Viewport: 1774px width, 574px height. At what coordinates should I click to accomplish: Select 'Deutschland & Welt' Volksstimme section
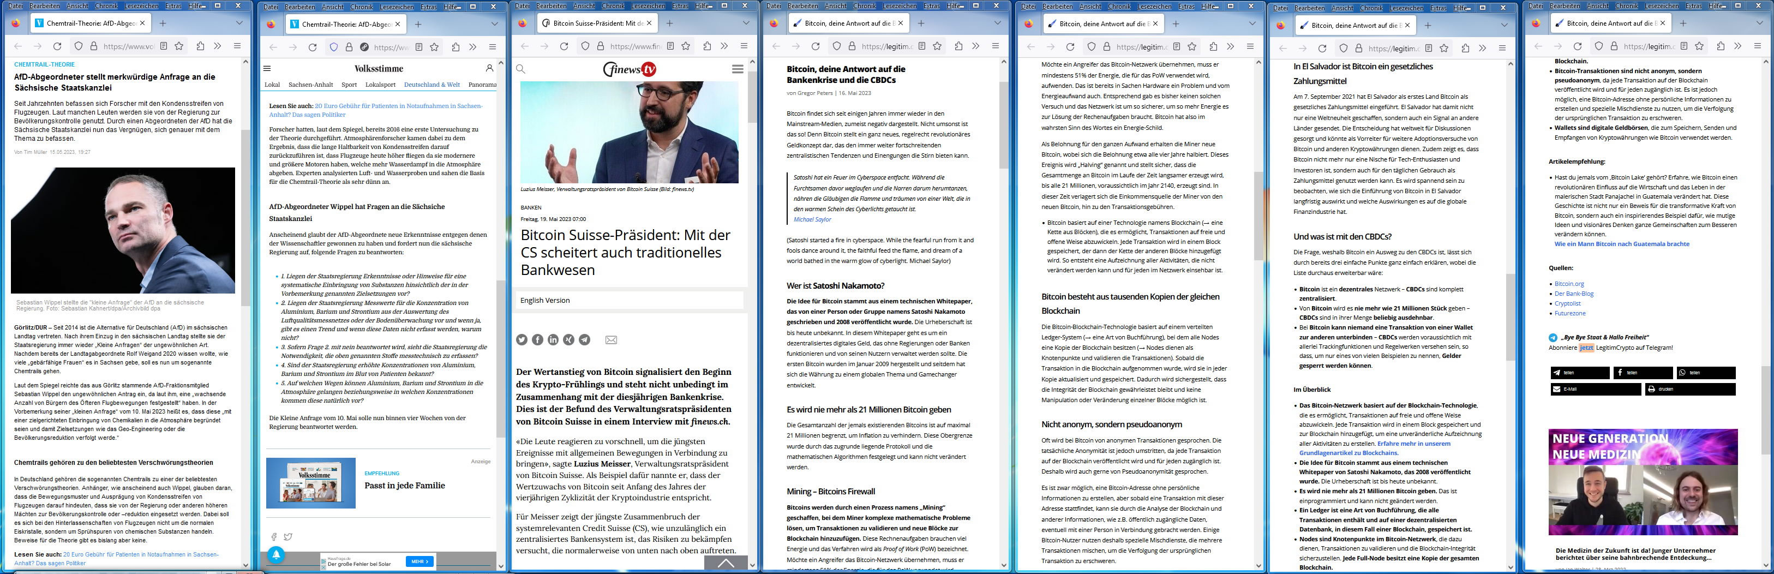[432, 85]
